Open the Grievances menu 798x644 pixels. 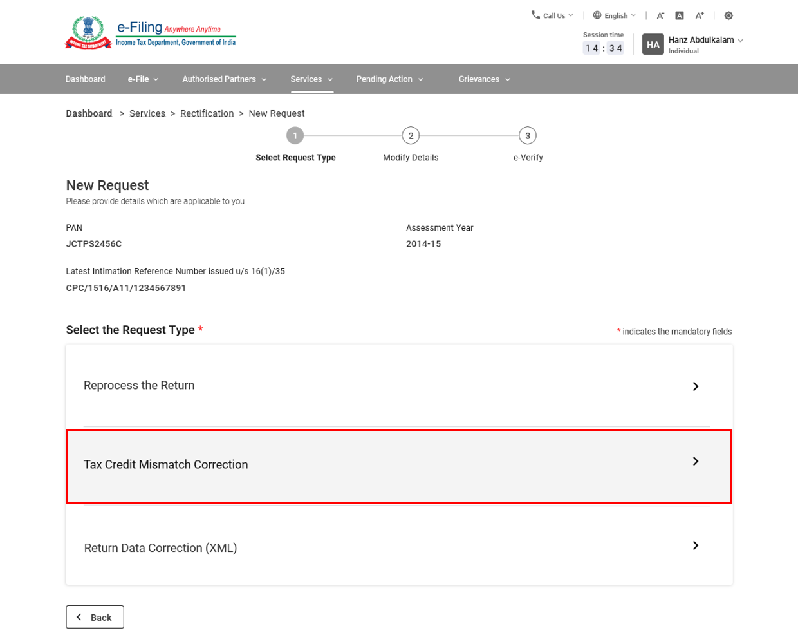coord(484,79)
